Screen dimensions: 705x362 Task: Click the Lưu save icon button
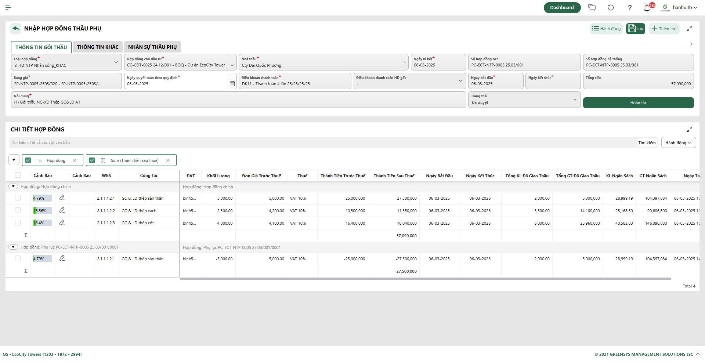[x=636, y=29]
